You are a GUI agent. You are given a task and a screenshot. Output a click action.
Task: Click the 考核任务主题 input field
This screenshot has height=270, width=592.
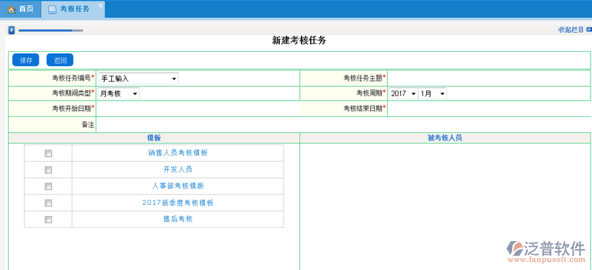coord(487,78)
